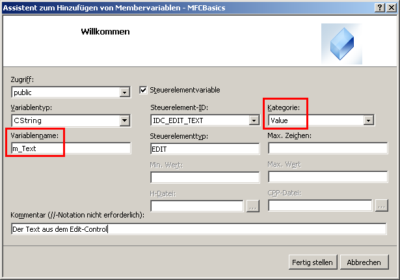Expand the Variablentyp combo box arrow
Image resolution: width=400 pixels, height=280 pixels.
tap(124, 120)
